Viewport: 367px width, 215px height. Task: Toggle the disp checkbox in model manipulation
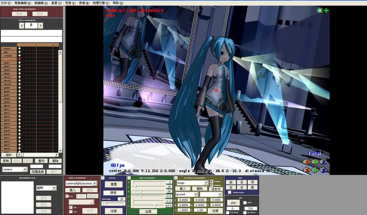click(x=67, y=196)
